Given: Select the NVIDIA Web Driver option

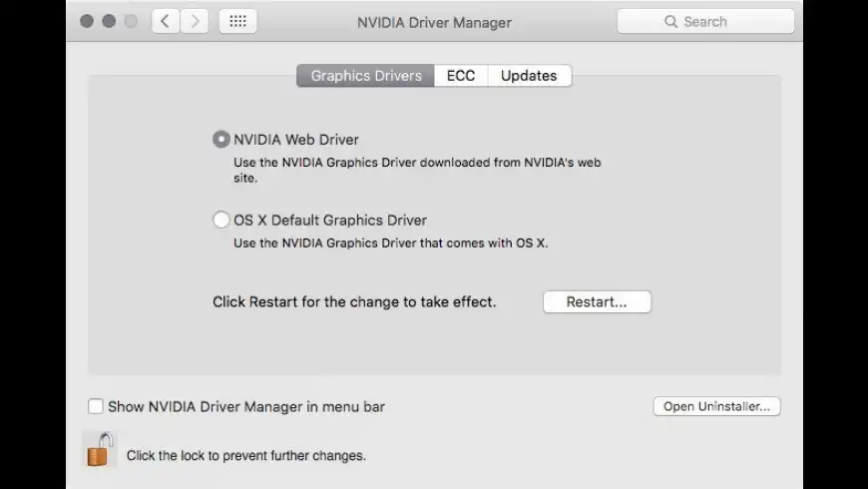Looking at the screenshot, I should 221,140.
